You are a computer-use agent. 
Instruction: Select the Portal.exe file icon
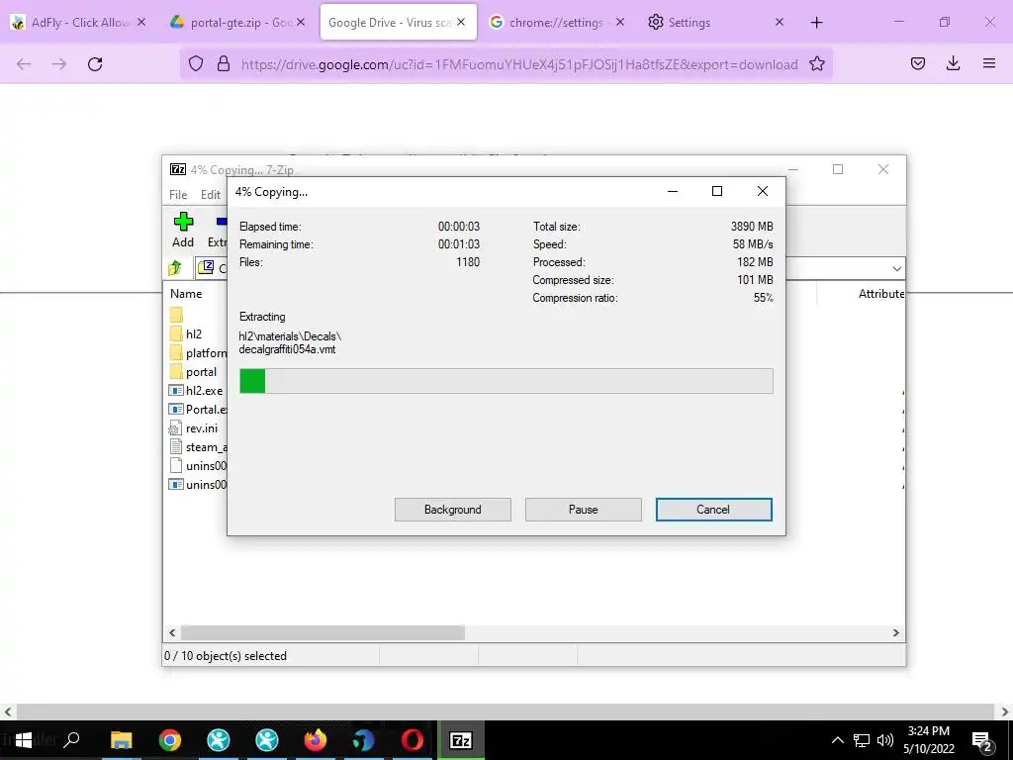176,409
